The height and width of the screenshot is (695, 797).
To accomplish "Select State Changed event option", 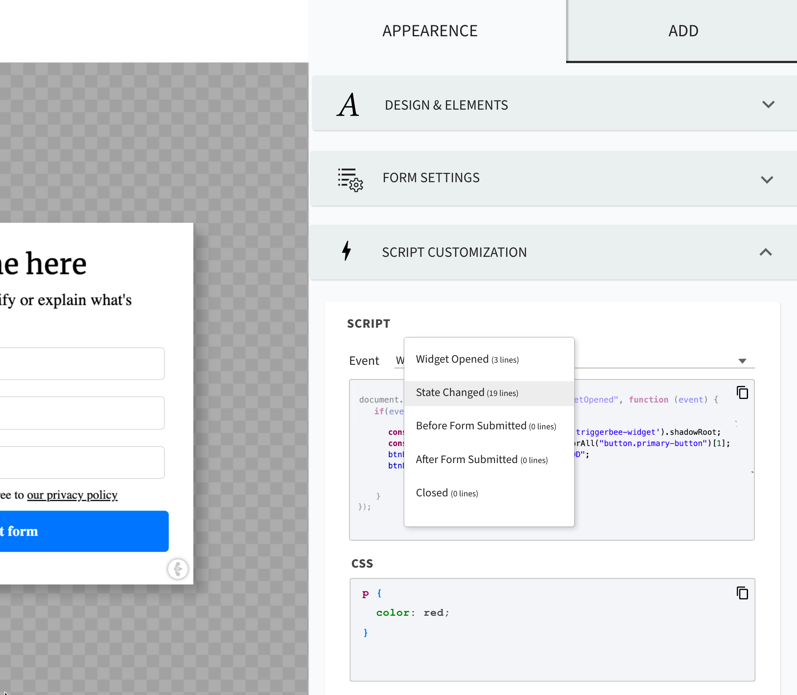I will pos(489,393).
